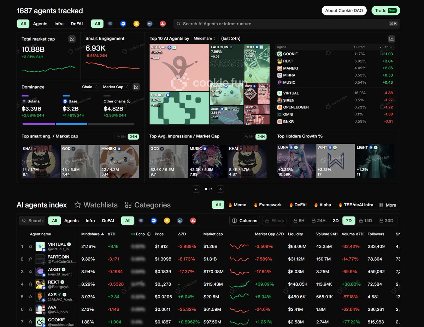Open the VIRTUAL tile in the mindshare treemap
This screenshot has width=424, height=327.
coord(179,67)
